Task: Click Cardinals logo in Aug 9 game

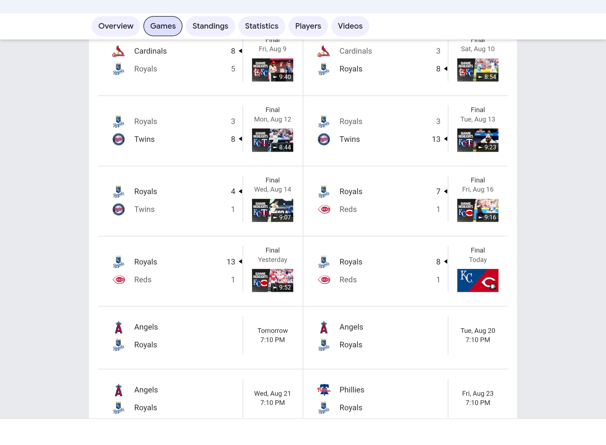Action: (118, 51)
